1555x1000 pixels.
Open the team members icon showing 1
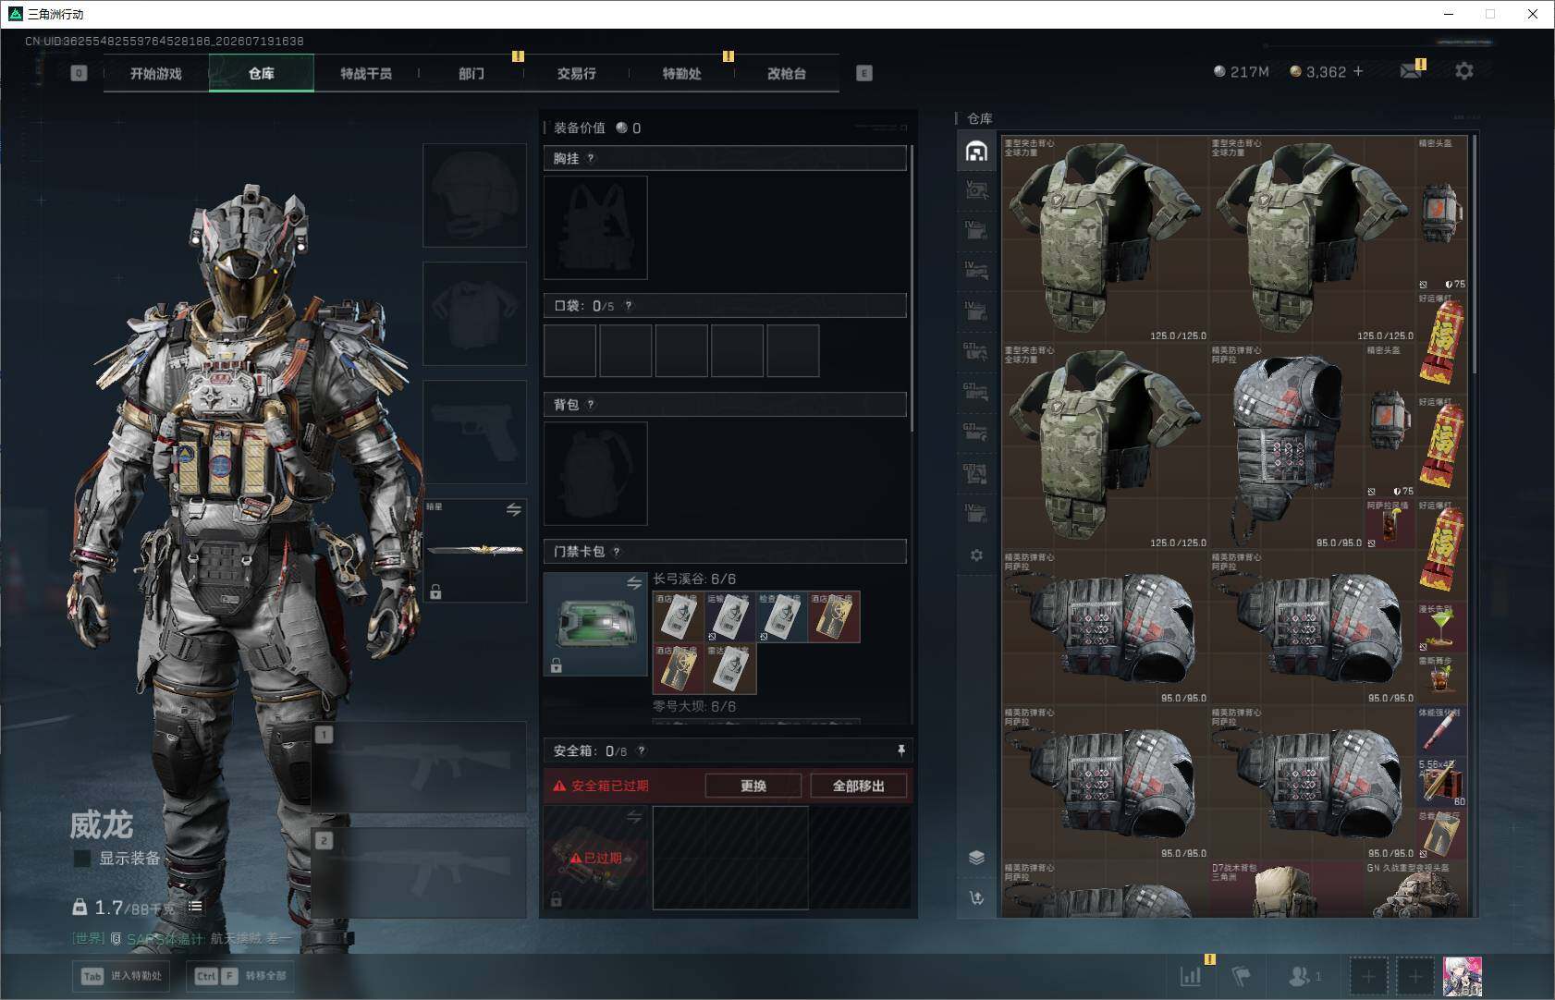coord(1304,975)
